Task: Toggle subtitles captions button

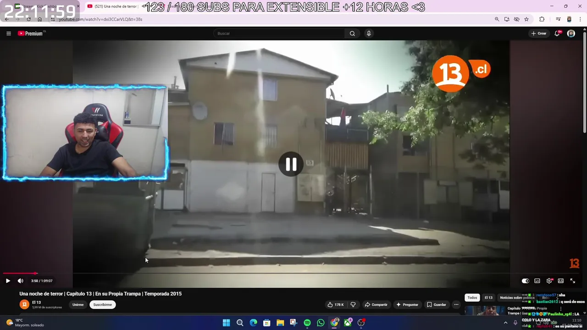Action: click(x=537, y=281)
